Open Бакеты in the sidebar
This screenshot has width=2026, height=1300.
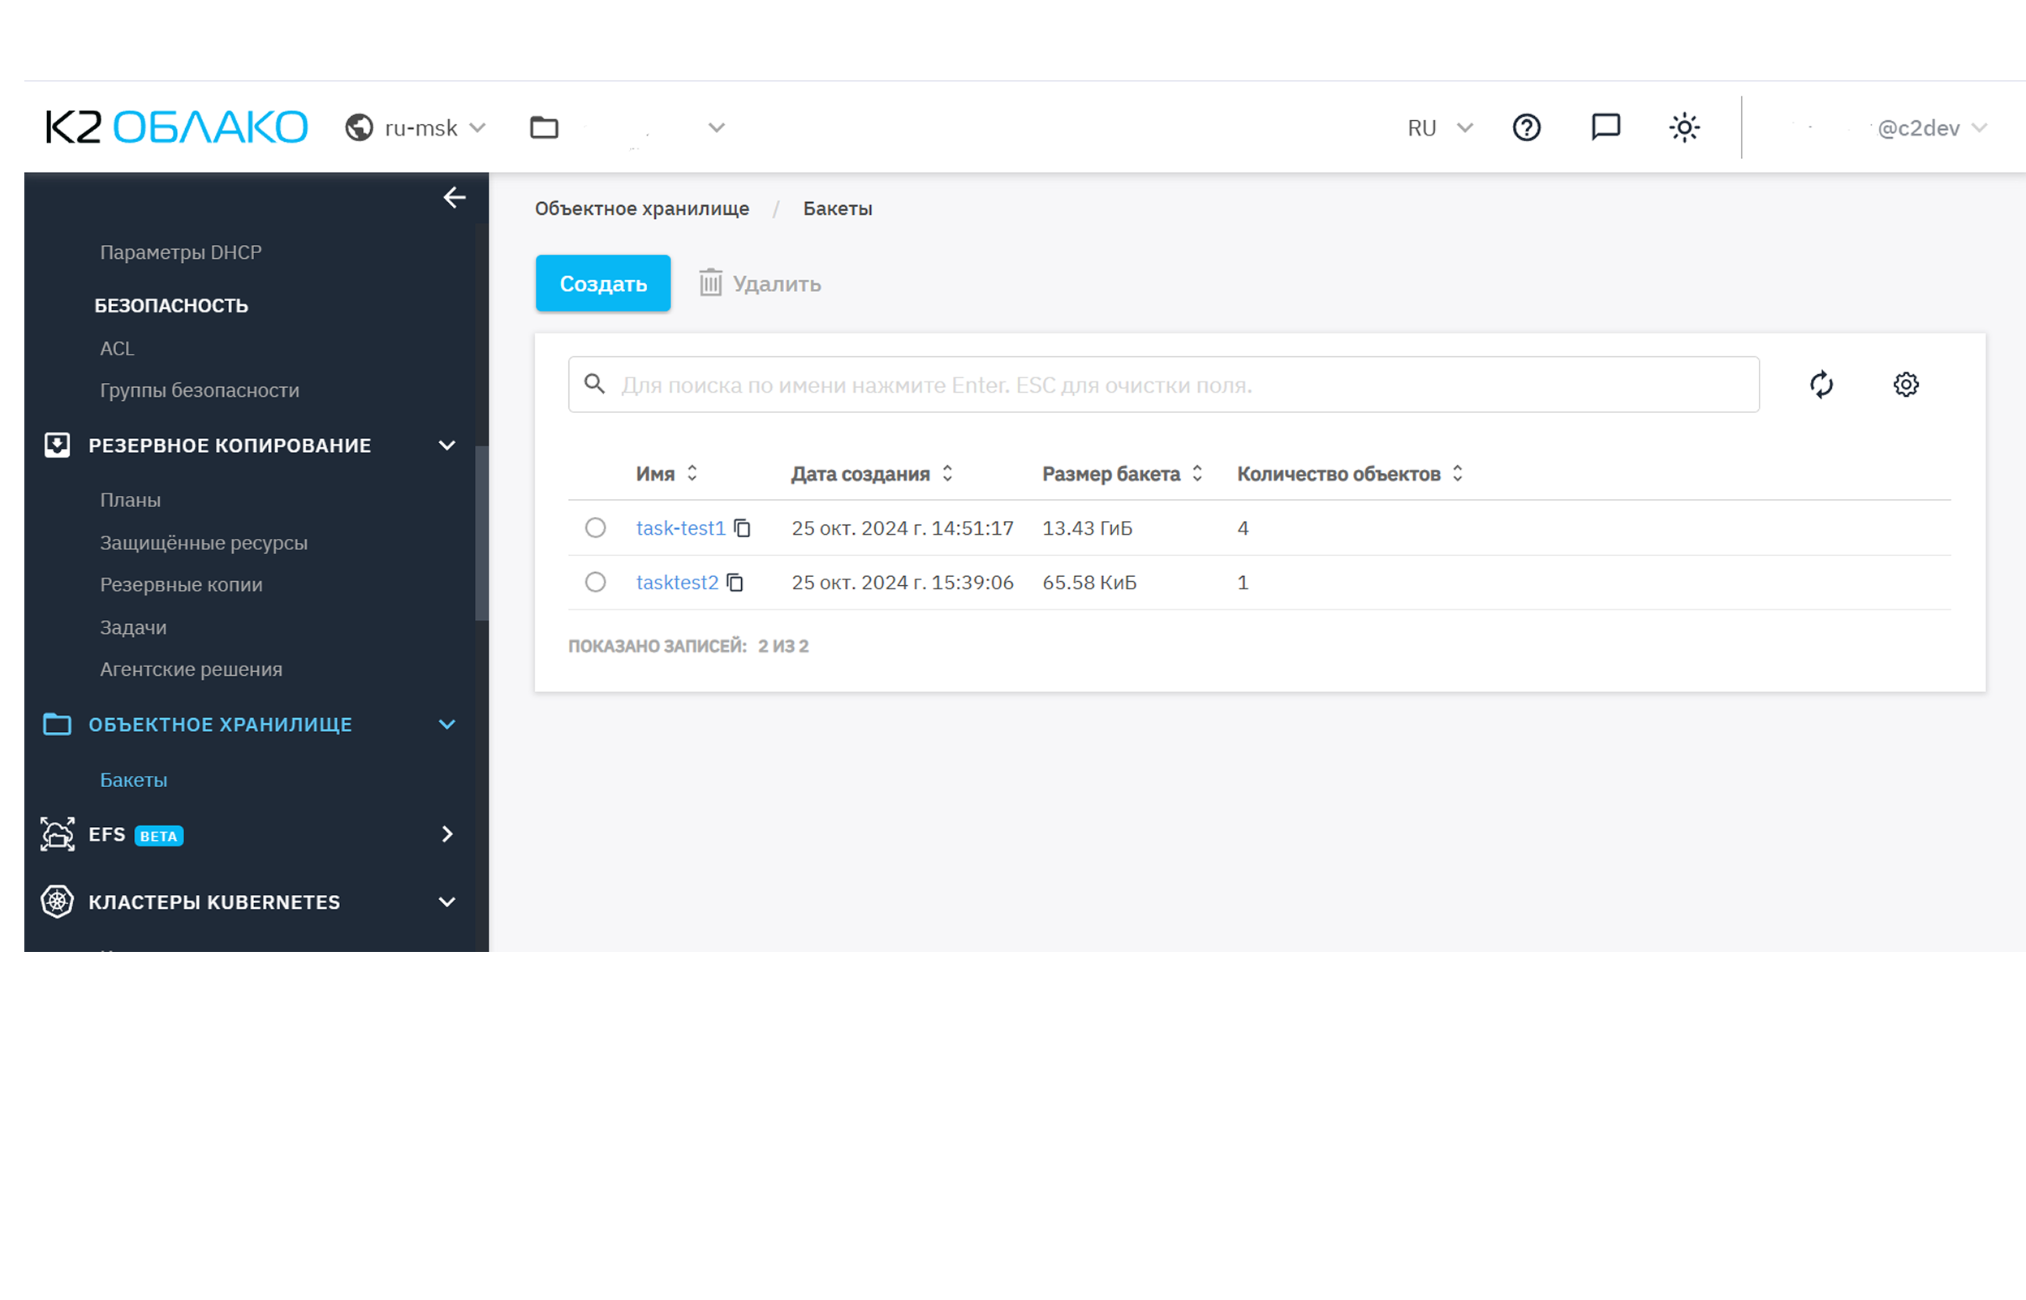[x=133, y=780]
